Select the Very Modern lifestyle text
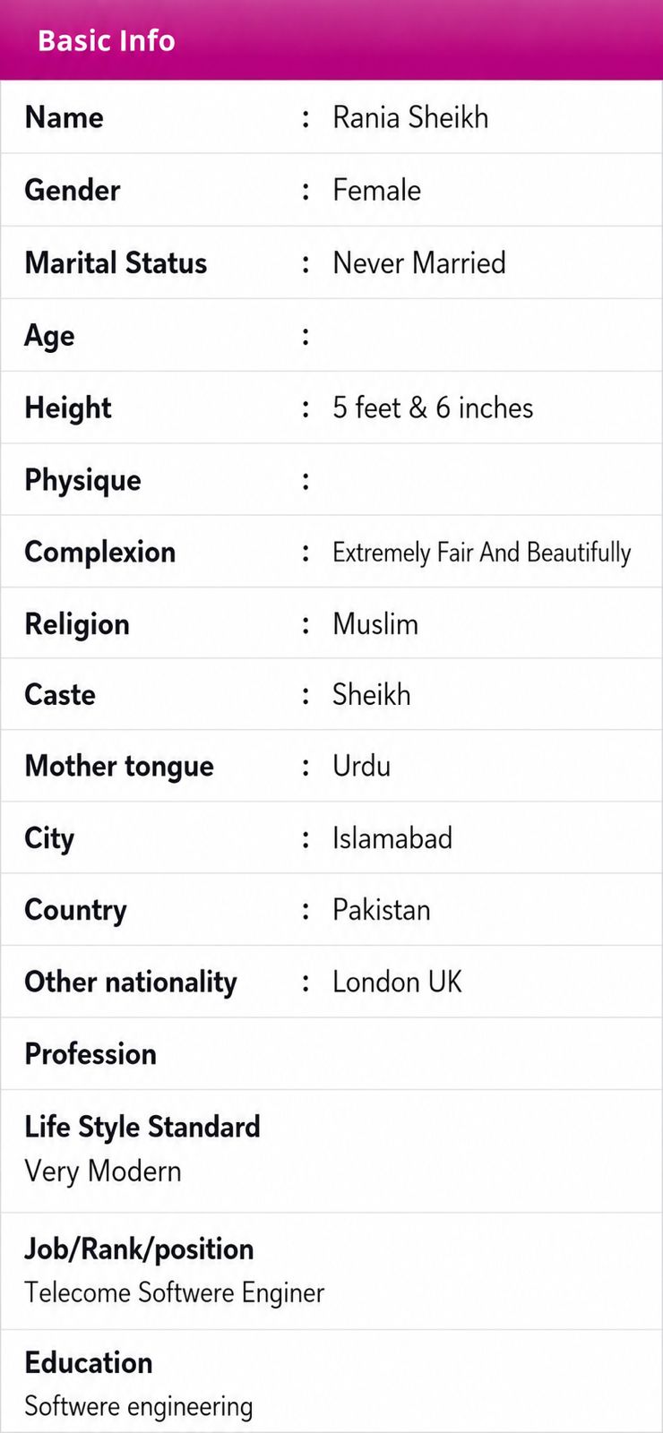663x1433 pixels. [x=103, y=1171]
